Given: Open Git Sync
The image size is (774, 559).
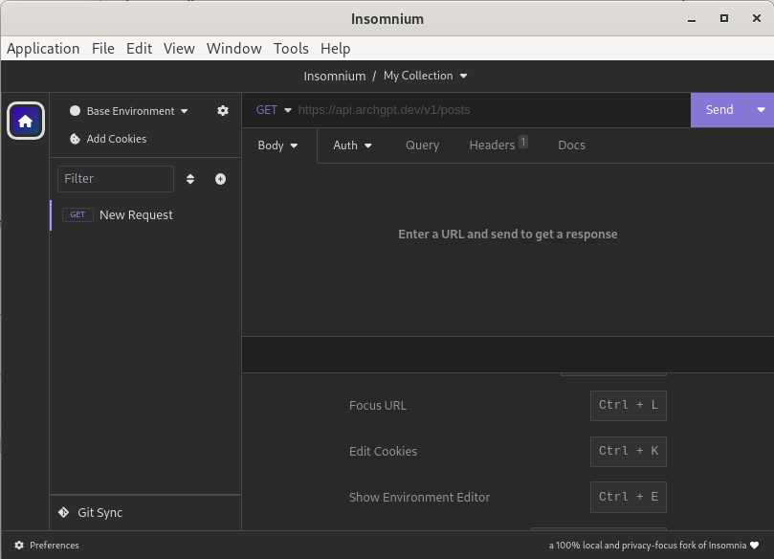Looking at the screenshot, I should pos(100,513).
